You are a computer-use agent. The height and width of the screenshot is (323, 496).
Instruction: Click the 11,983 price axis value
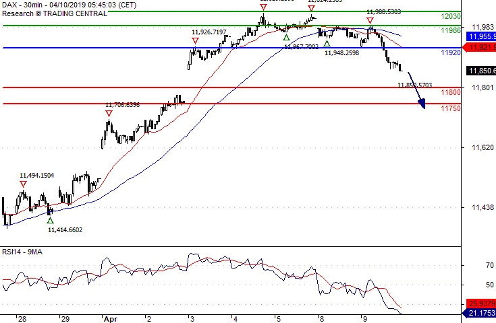tap(483, 27)
